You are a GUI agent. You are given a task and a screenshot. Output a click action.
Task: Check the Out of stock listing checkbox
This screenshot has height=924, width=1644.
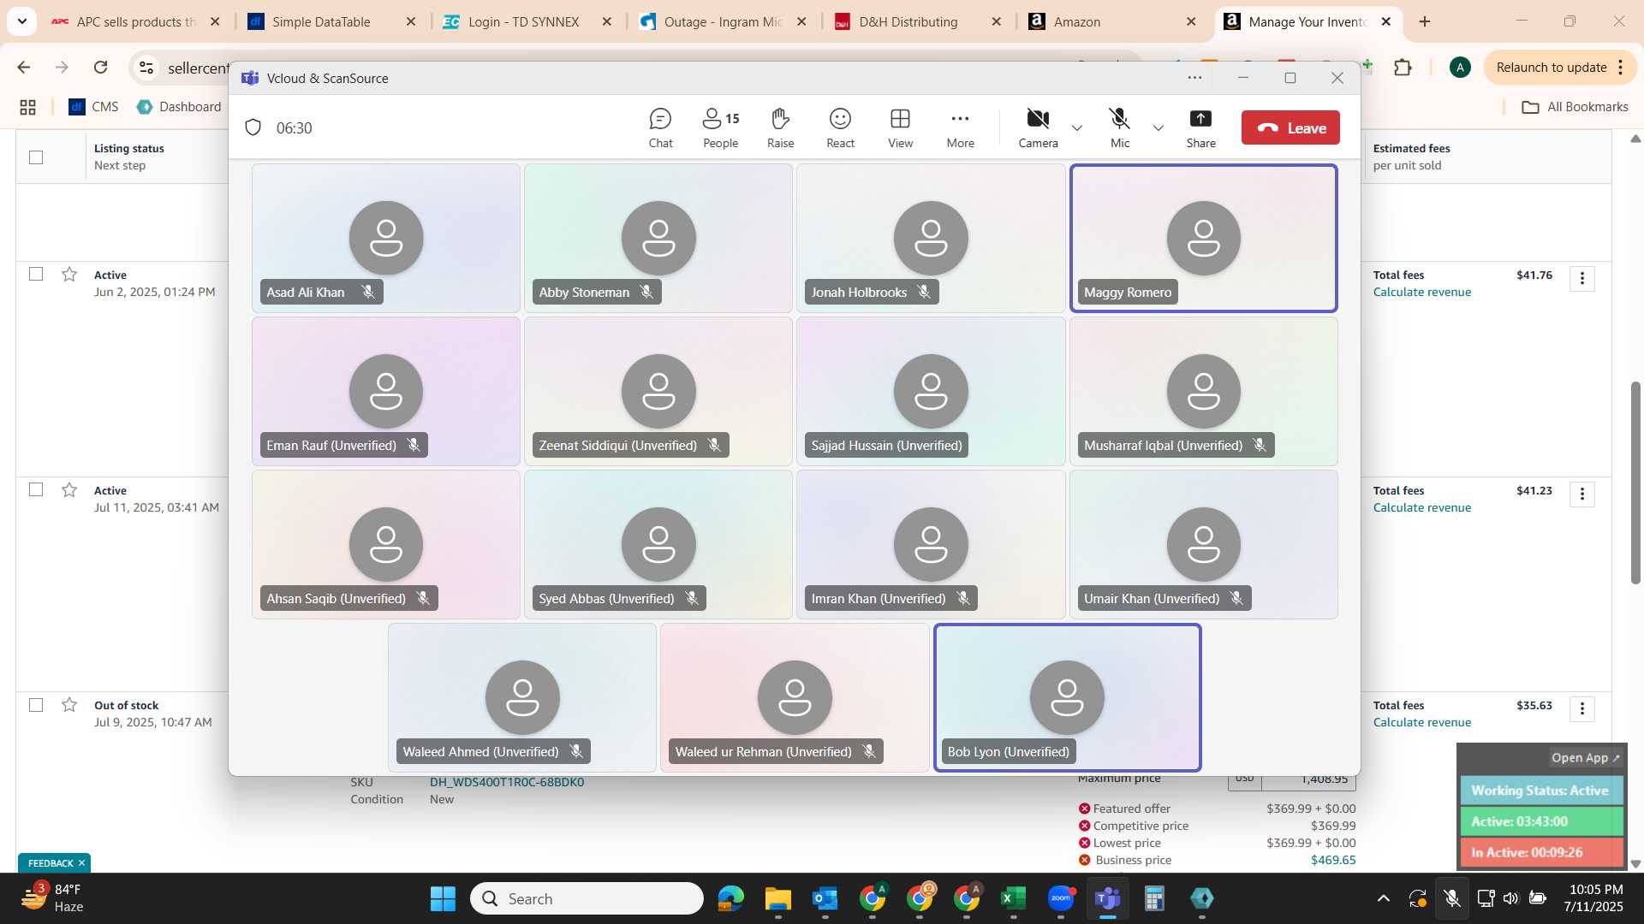click(36, 705)
